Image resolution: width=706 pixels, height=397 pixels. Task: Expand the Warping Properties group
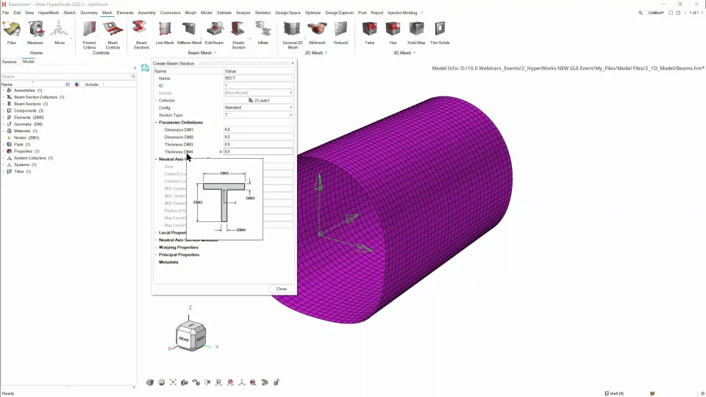(x=156, y=248)
